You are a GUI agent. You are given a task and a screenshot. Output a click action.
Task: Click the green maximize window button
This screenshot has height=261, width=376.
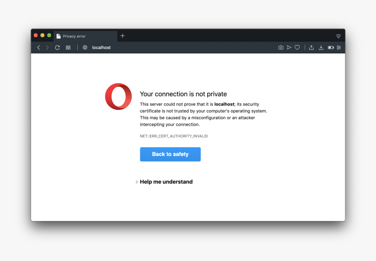coord(49,35)
